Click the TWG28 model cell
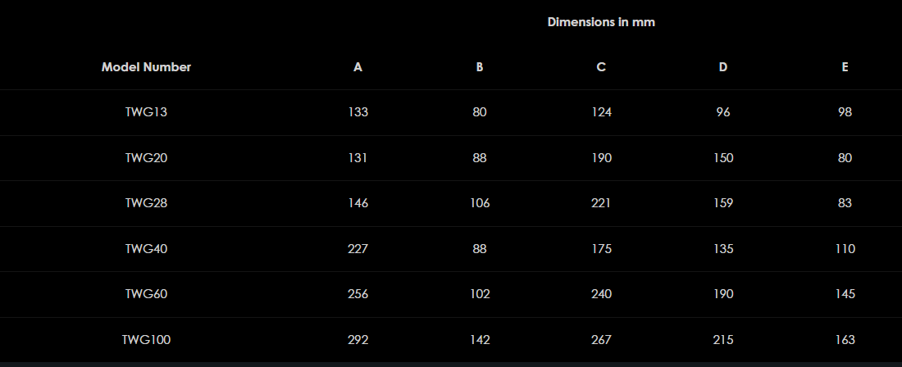 (x=146, y=203)
